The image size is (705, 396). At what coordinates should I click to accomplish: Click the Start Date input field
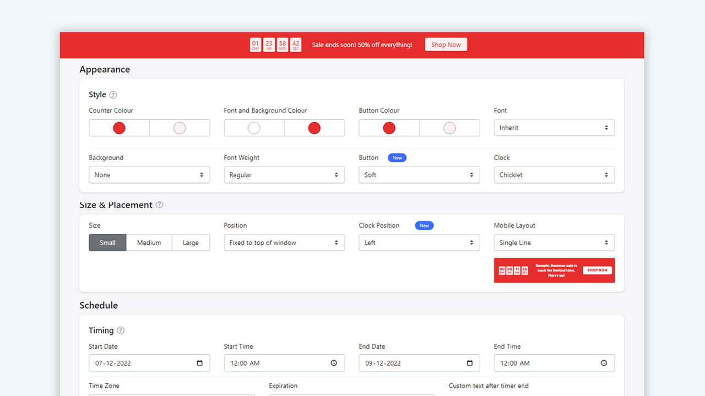(143, 363)
